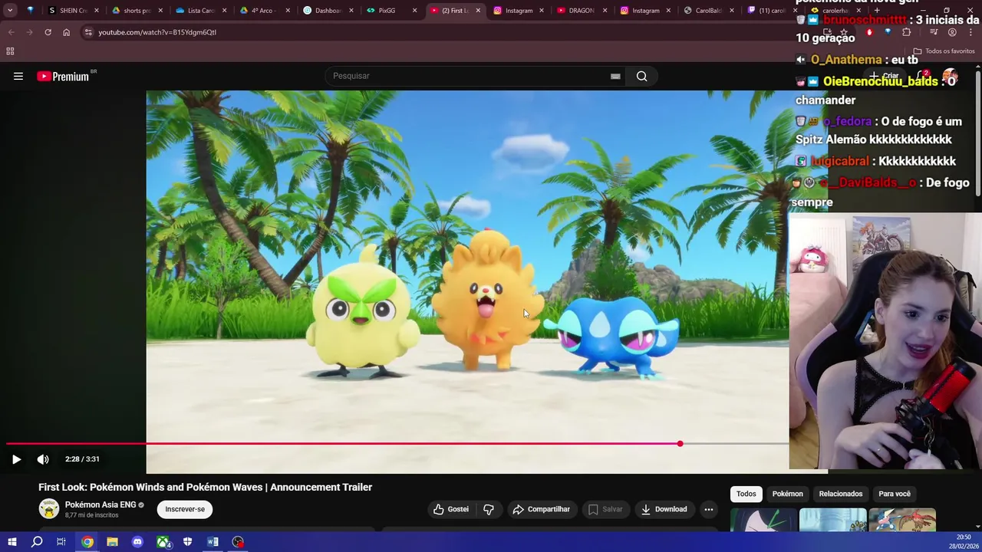Viewport: 982px width, 552px height.
Task: Open Task View in taskbar
Action: [61, 542]
